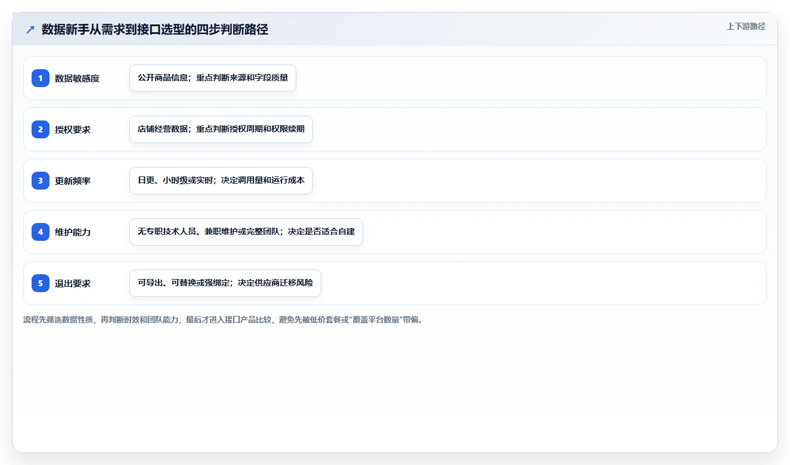Click the 可导出、可替换或强绑定 description chip

click(x=225, y=283)
